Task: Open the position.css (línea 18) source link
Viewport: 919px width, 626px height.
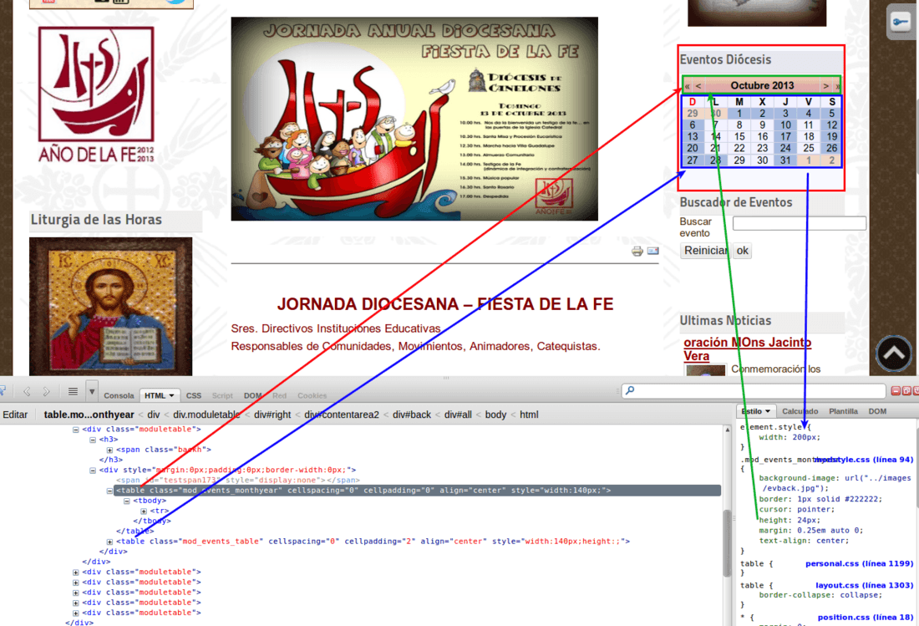Action: coord(866,617)
